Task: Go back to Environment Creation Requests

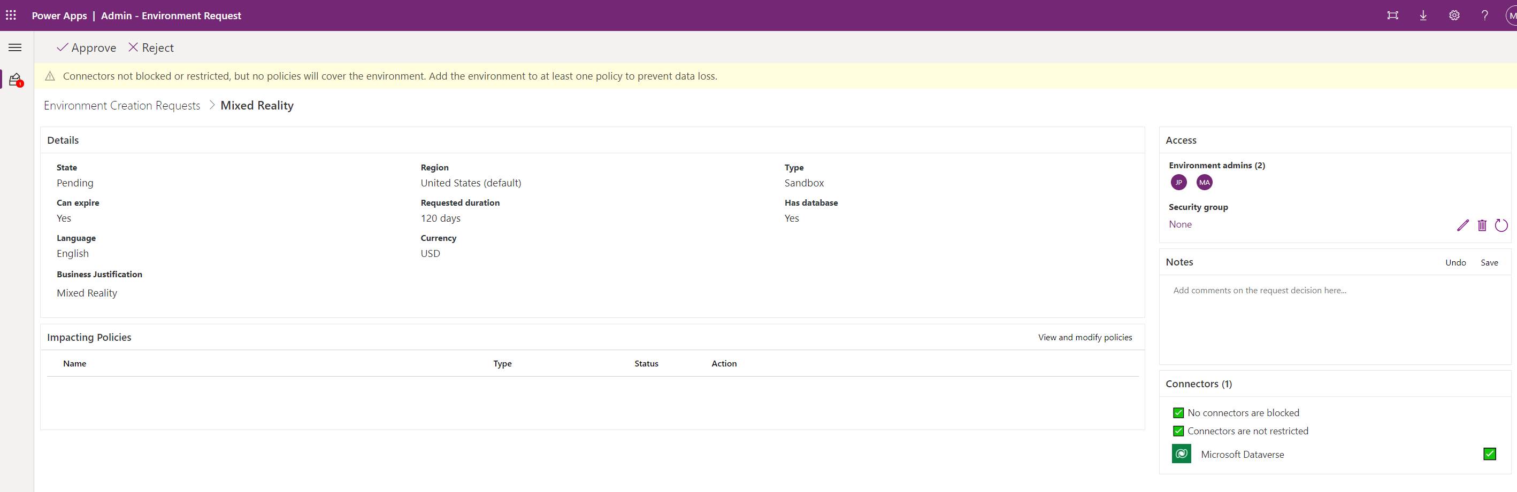Action: 122,105
